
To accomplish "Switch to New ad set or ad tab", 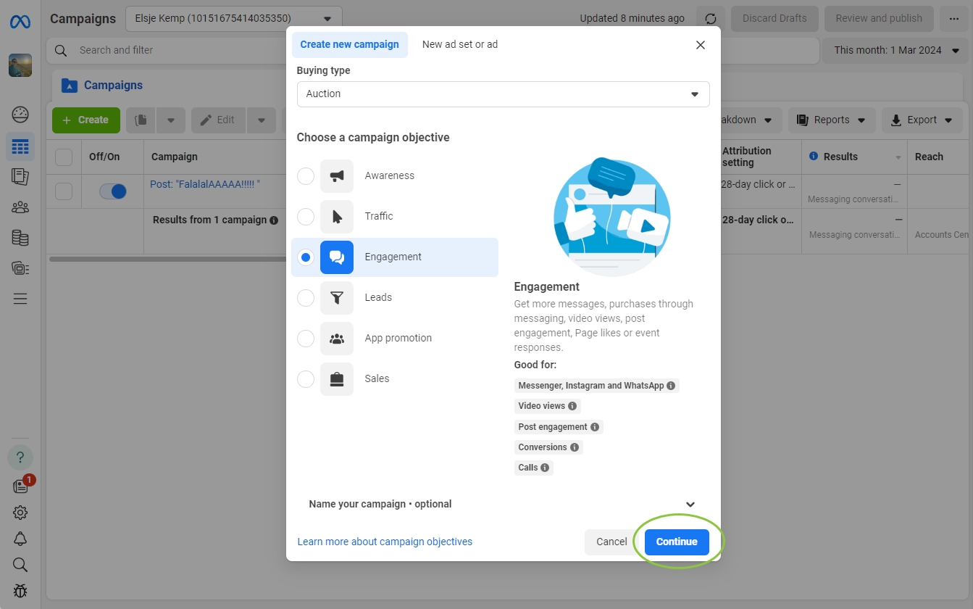I will 459,45.
